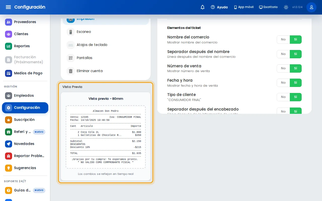
Task: Select Escaneo settings tab
Action: 106,32
